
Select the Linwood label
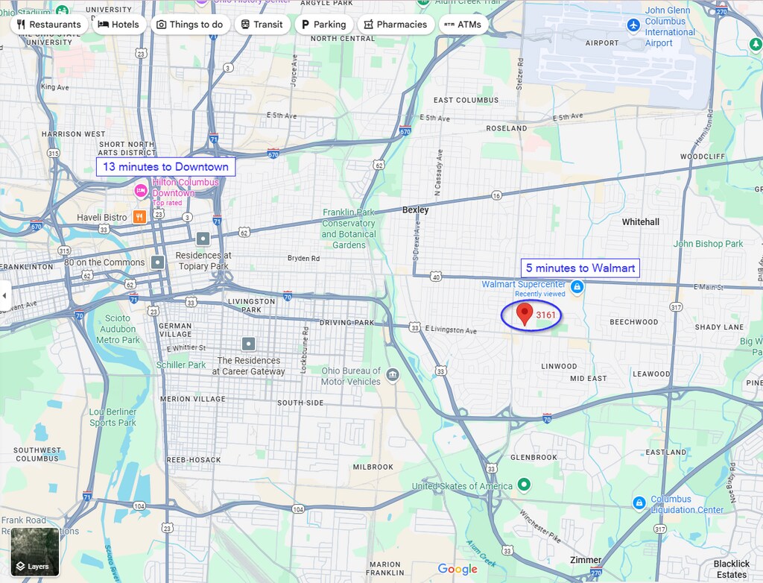click(x=559, y=366)
